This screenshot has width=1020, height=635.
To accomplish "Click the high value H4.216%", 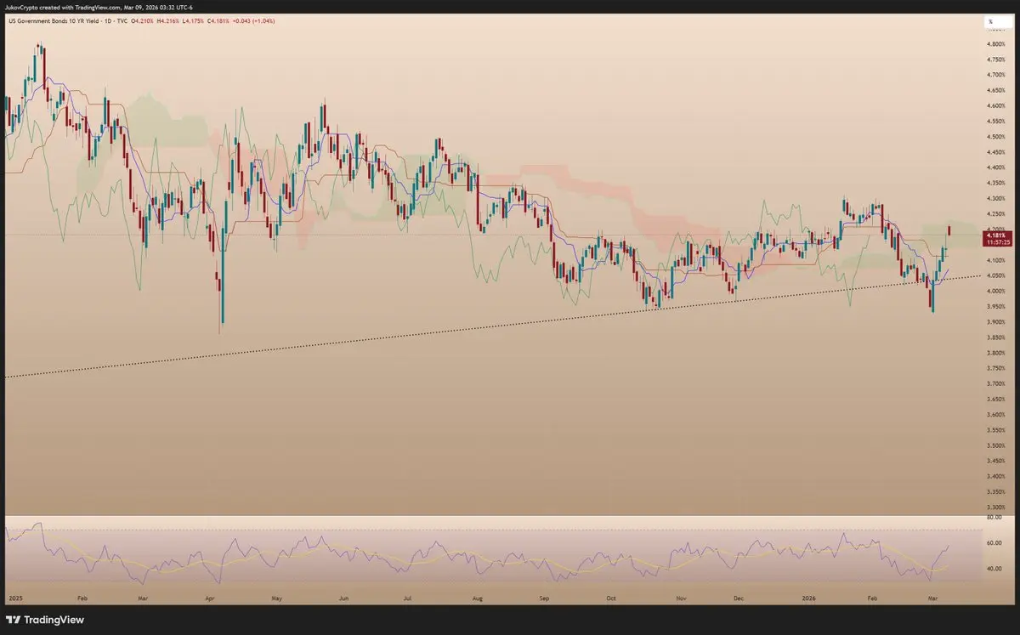I will [x=167, y=20].
